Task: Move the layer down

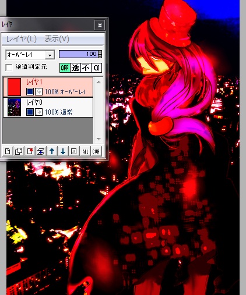Action: [x=63, y=151]
